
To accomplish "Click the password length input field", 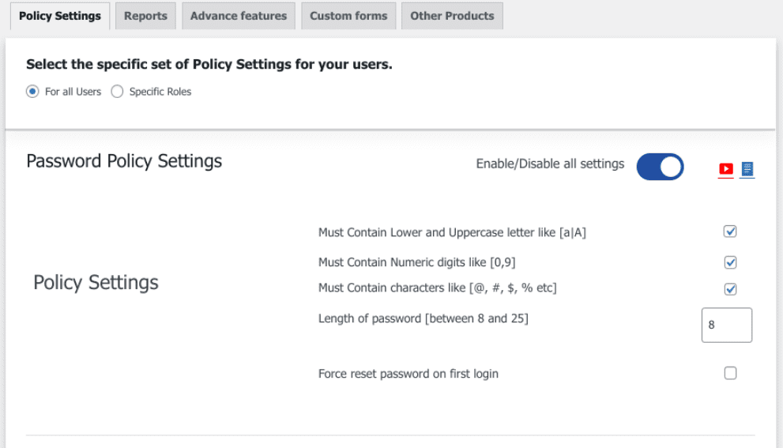I will pos(726,325).
